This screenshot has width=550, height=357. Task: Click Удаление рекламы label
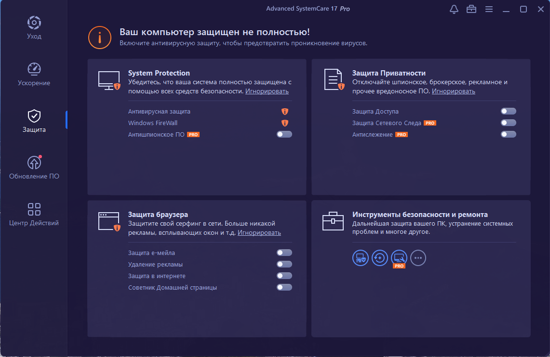tap(155, 264)
